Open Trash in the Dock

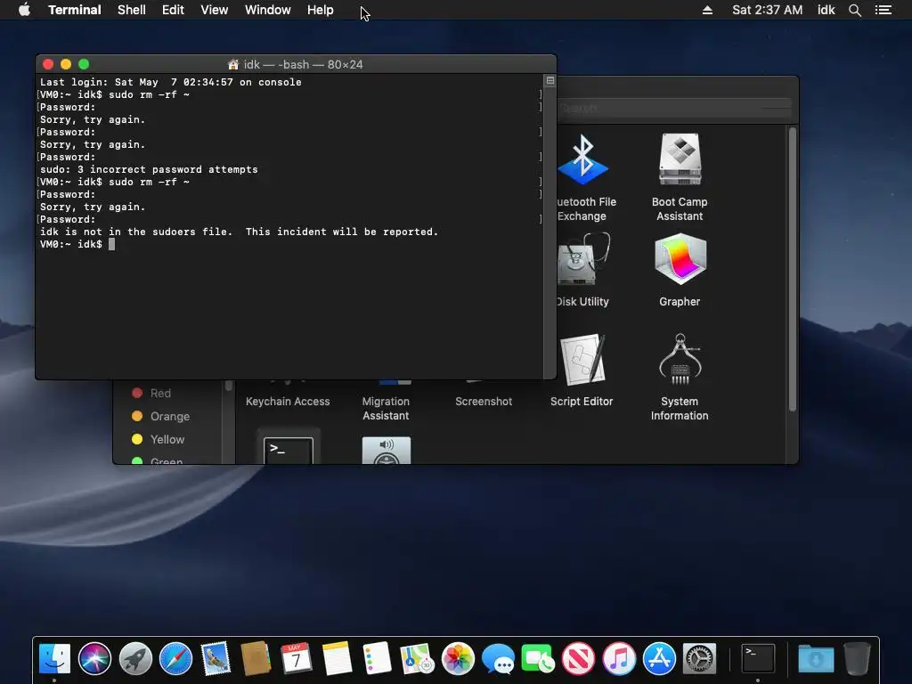(857, 658)
